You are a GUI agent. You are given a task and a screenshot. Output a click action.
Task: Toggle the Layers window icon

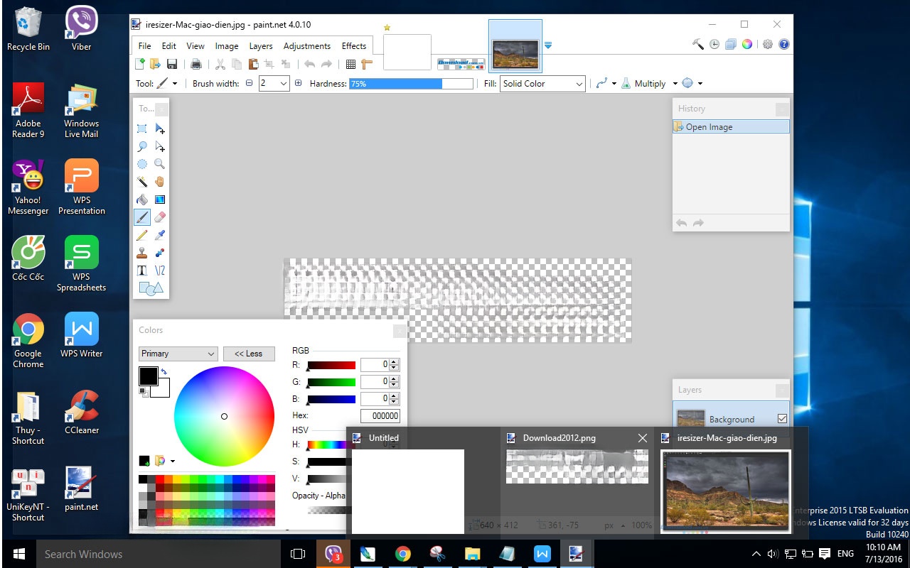(731, 44)
